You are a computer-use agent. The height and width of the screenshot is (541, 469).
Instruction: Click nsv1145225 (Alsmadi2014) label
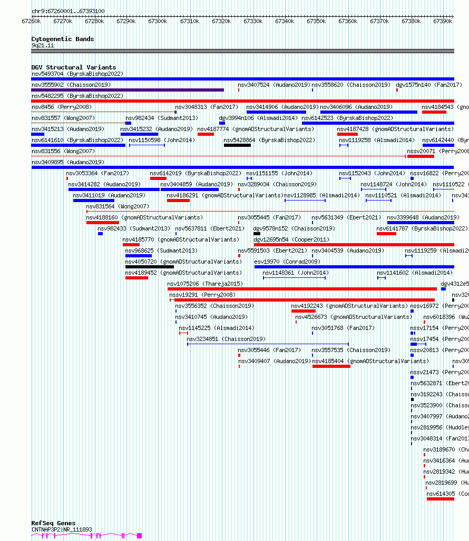click(217, 328)
